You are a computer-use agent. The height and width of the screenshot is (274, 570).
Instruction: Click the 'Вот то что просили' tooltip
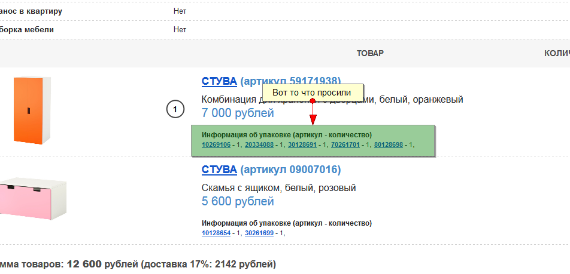pyautogui.click(x=312, y=93)
